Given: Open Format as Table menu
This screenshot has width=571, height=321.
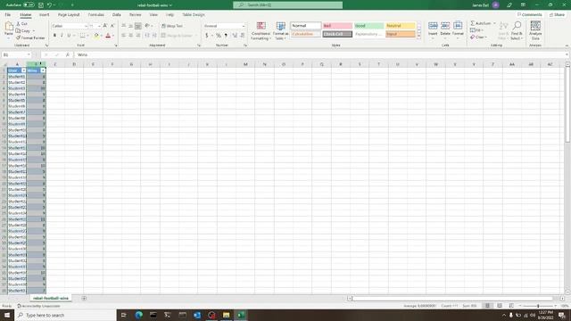Looking at the screenshot, I should 280,30.
